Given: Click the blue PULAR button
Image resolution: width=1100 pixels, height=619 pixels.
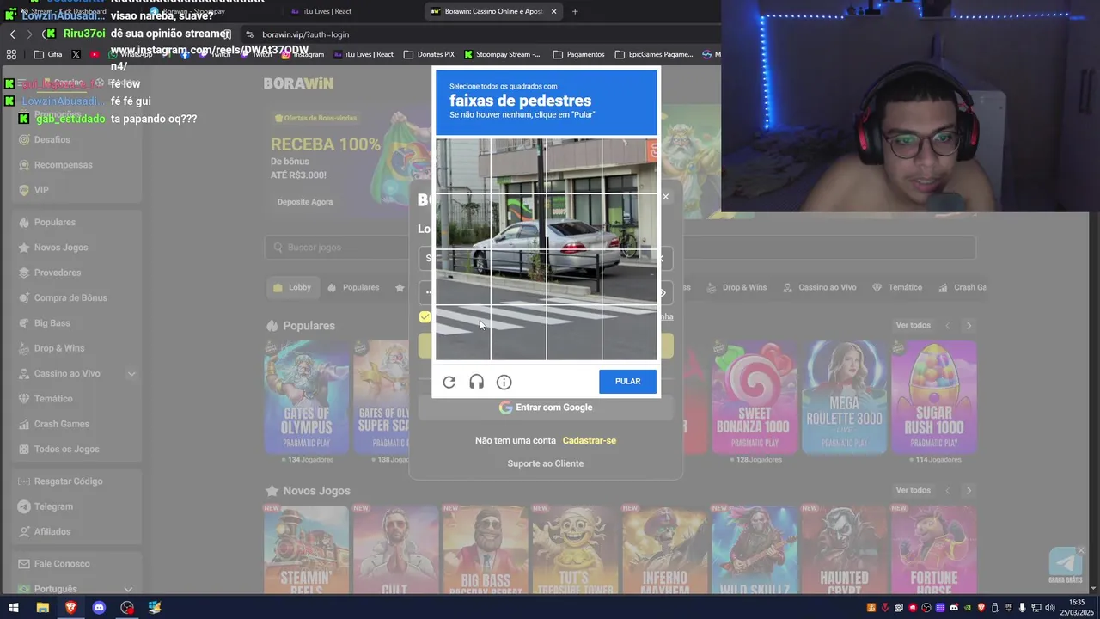Looking at the screenshot, I should tap(627, 382).
